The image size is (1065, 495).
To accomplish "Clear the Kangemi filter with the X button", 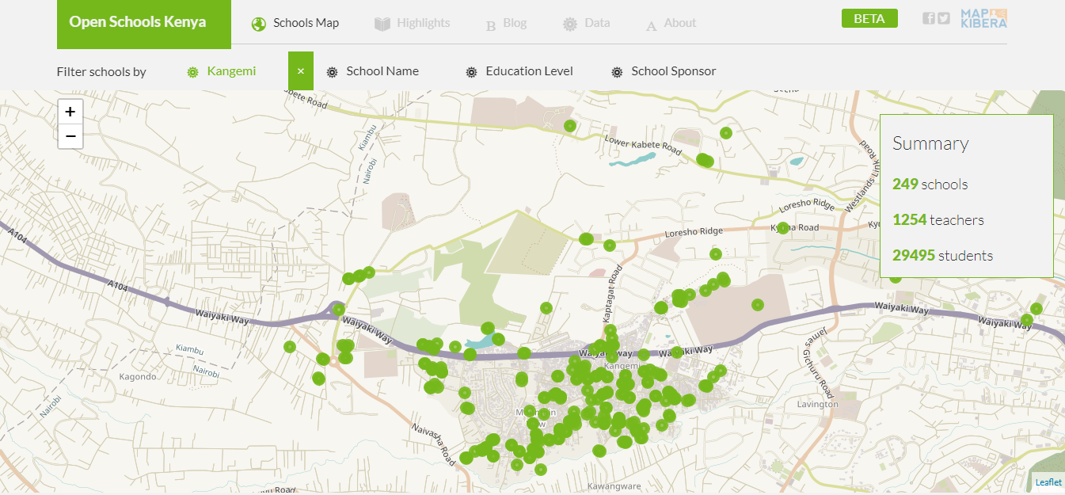I will [301, 71].
